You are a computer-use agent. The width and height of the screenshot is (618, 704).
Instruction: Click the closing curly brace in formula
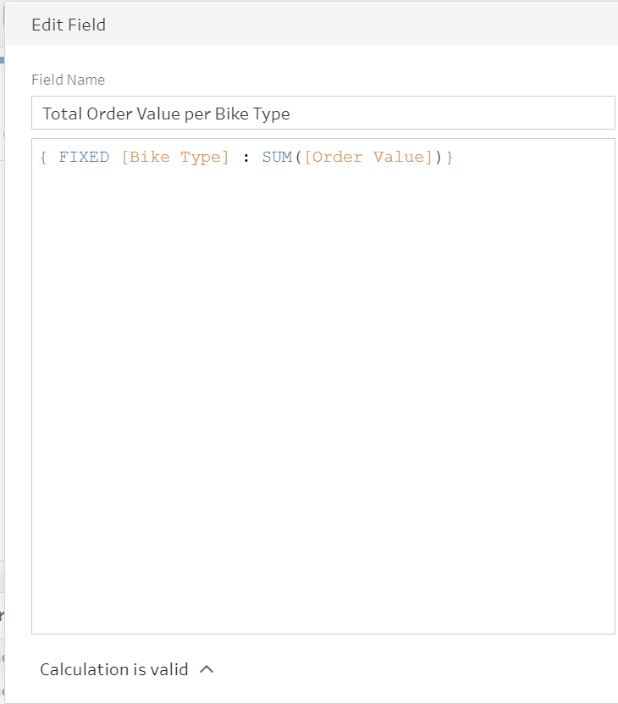(450, 158)
